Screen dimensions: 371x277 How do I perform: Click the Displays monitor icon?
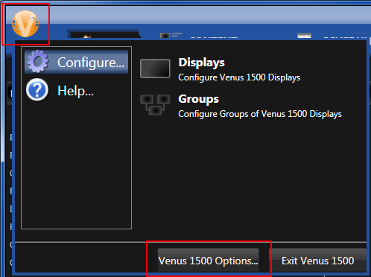[155, 69]
